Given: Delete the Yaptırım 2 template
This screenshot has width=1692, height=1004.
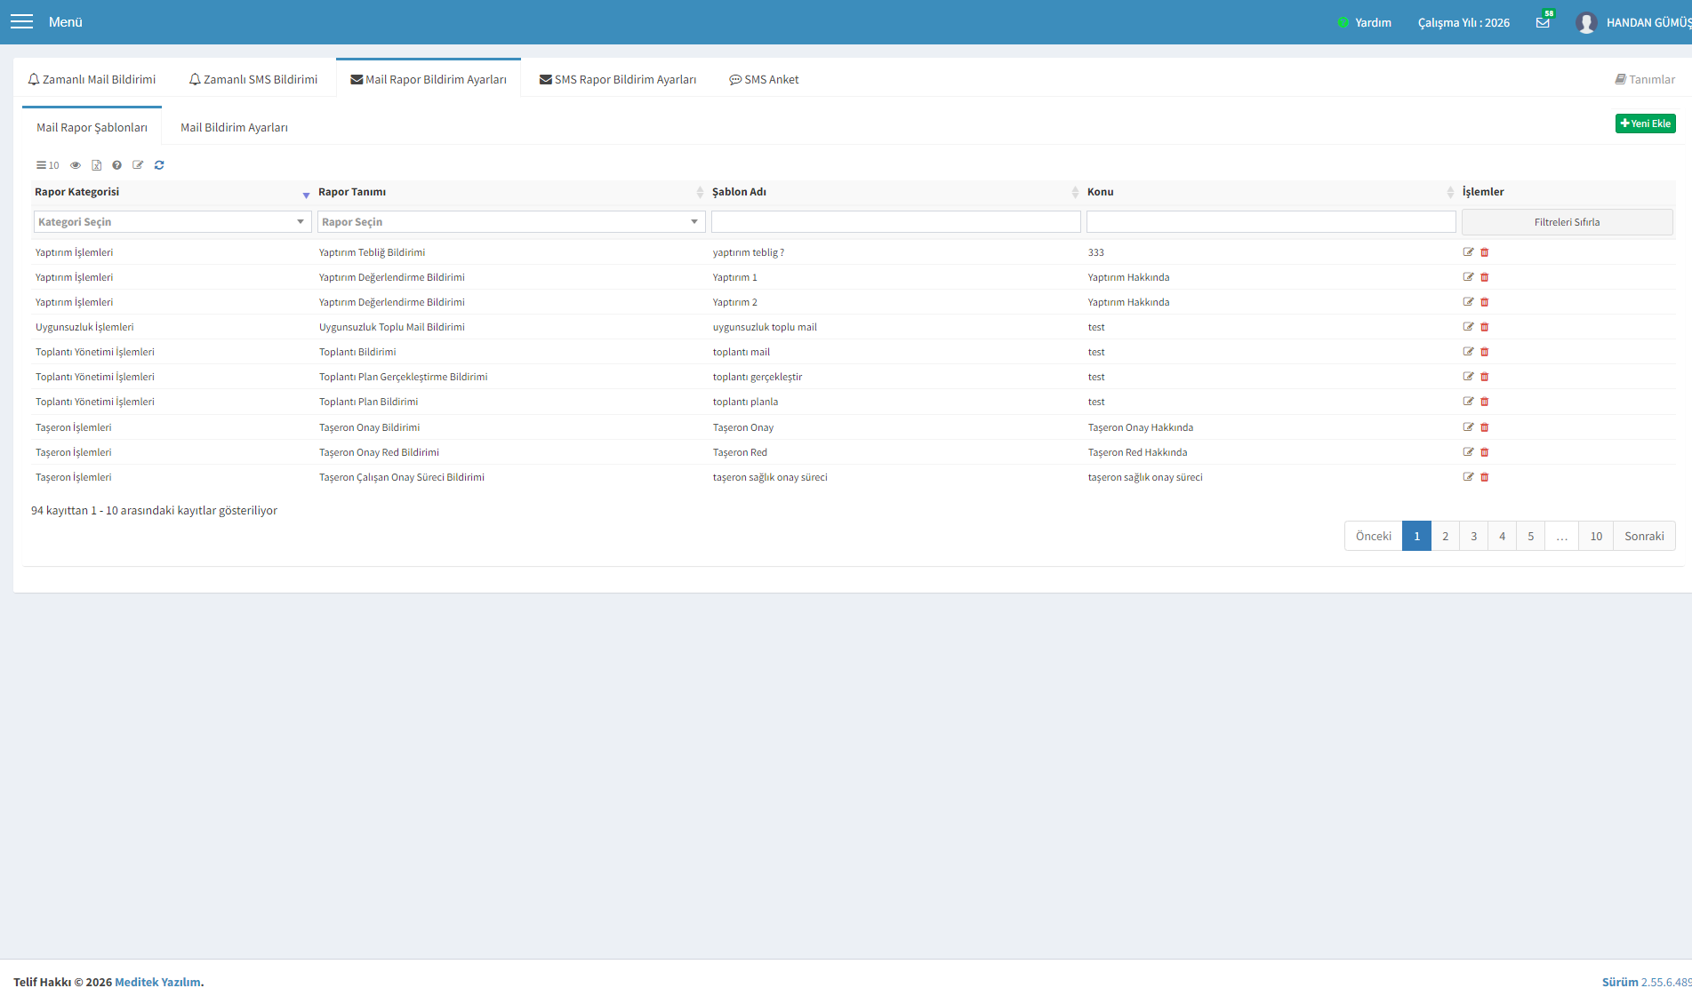Looking at the screenshot, I should pyautogui.click(x=1484, y=302).
